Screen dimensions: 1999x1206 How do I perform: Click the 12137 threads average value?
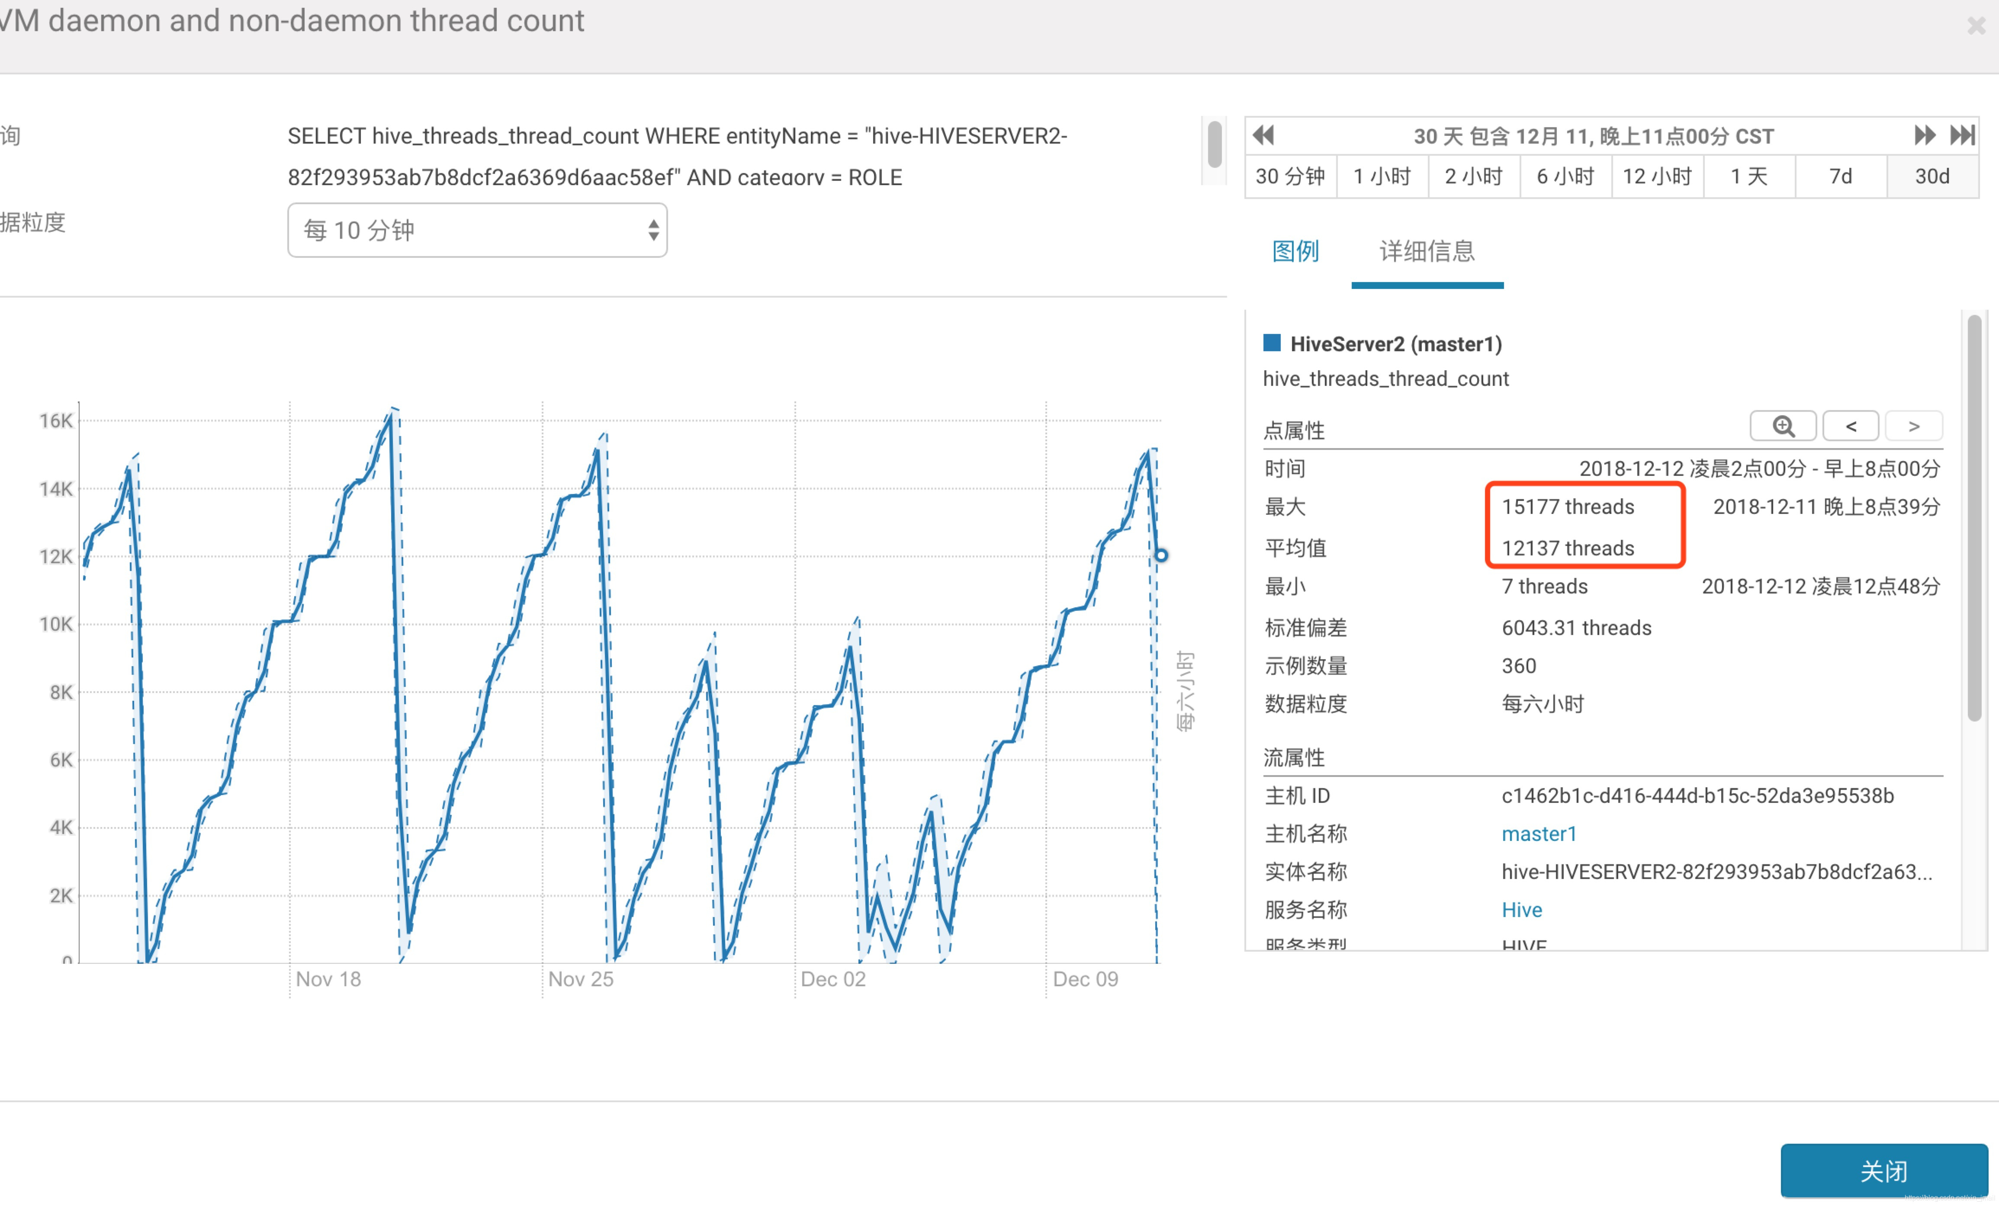1567,548
